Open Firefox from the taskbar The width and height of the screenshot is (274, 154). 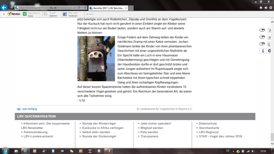pos(109,151)
